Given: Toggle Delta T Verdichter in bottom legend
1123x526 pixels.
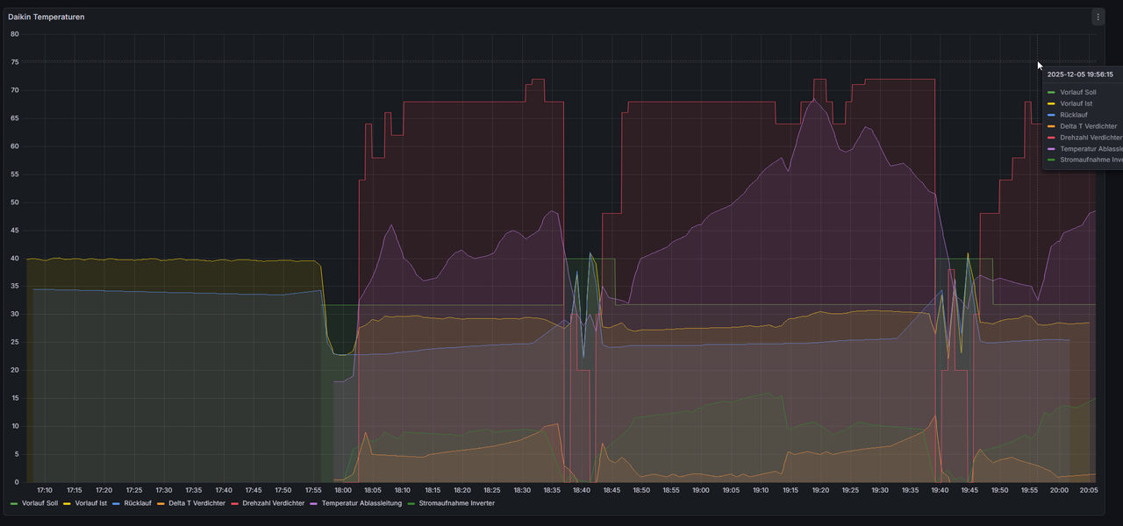Looking at the screenshot, I should pos(197,503).
